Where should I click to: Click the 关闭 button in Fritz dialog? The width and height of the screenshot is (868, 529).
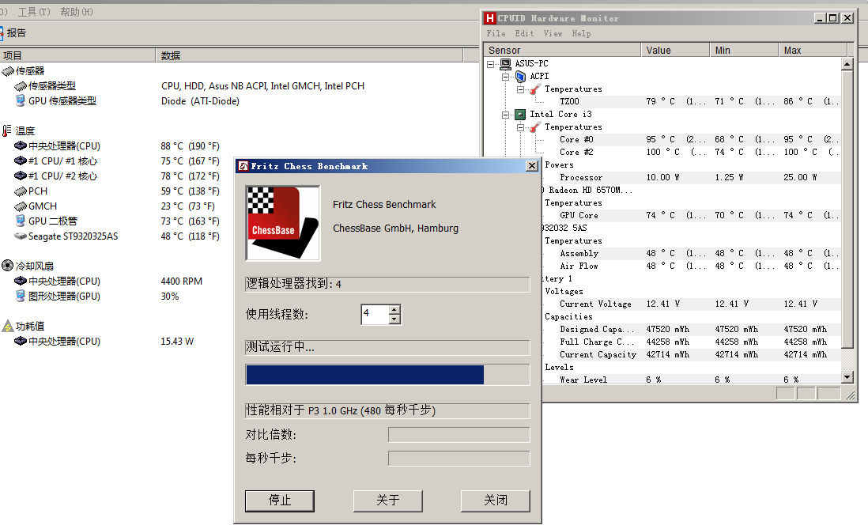pos(496,501)
